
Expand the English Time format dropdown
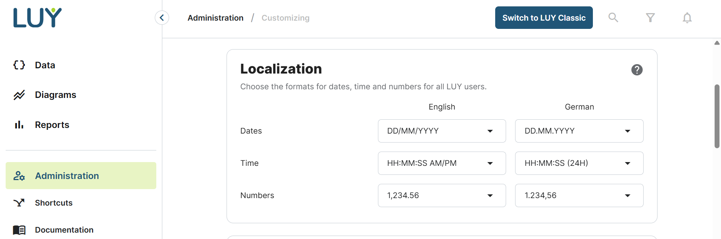(441, 163)
